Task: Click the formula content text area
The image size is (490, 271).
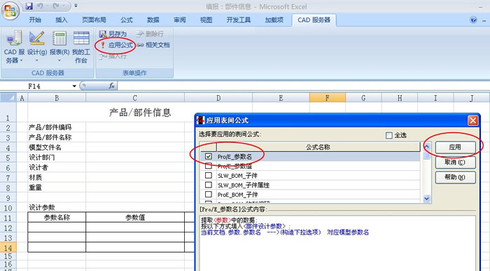Action: [337, 242]
